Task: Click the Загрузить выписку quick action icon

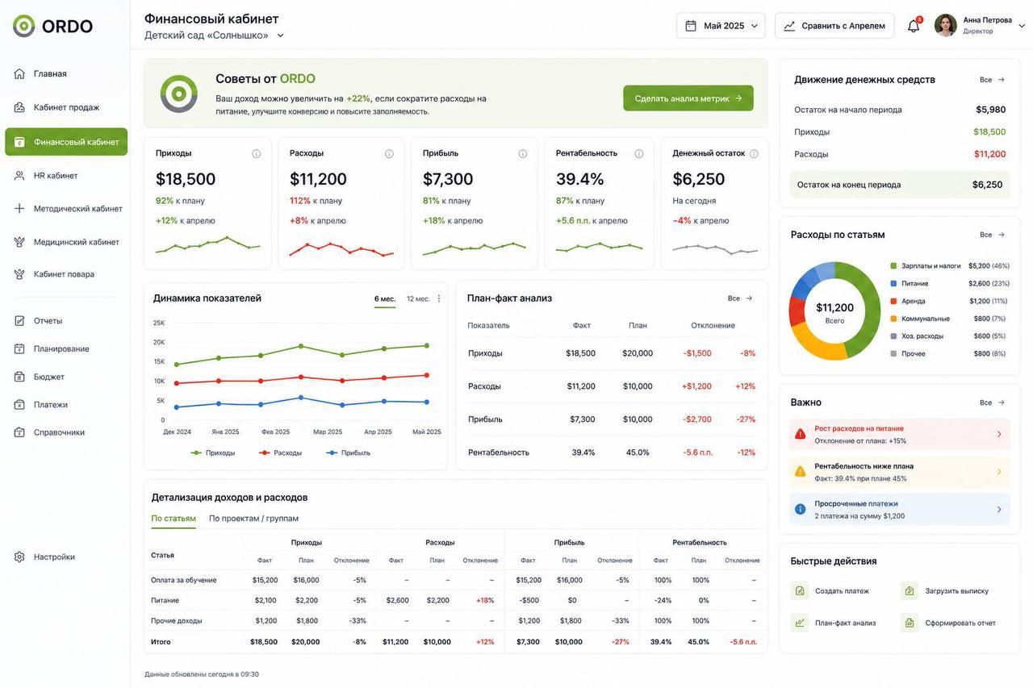Action: tap(910, 590)
